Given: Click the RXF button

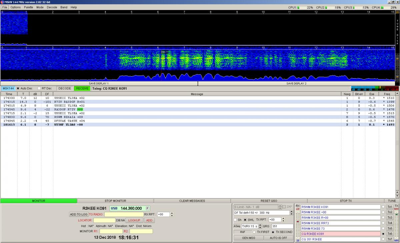Looking at the screenshot, I should click(243, 232).
